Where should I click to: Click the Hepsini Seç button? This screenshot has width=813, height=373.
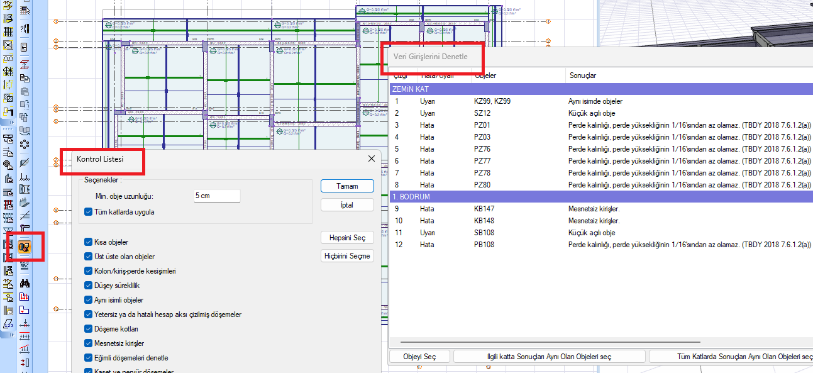[x=347, y=238]
